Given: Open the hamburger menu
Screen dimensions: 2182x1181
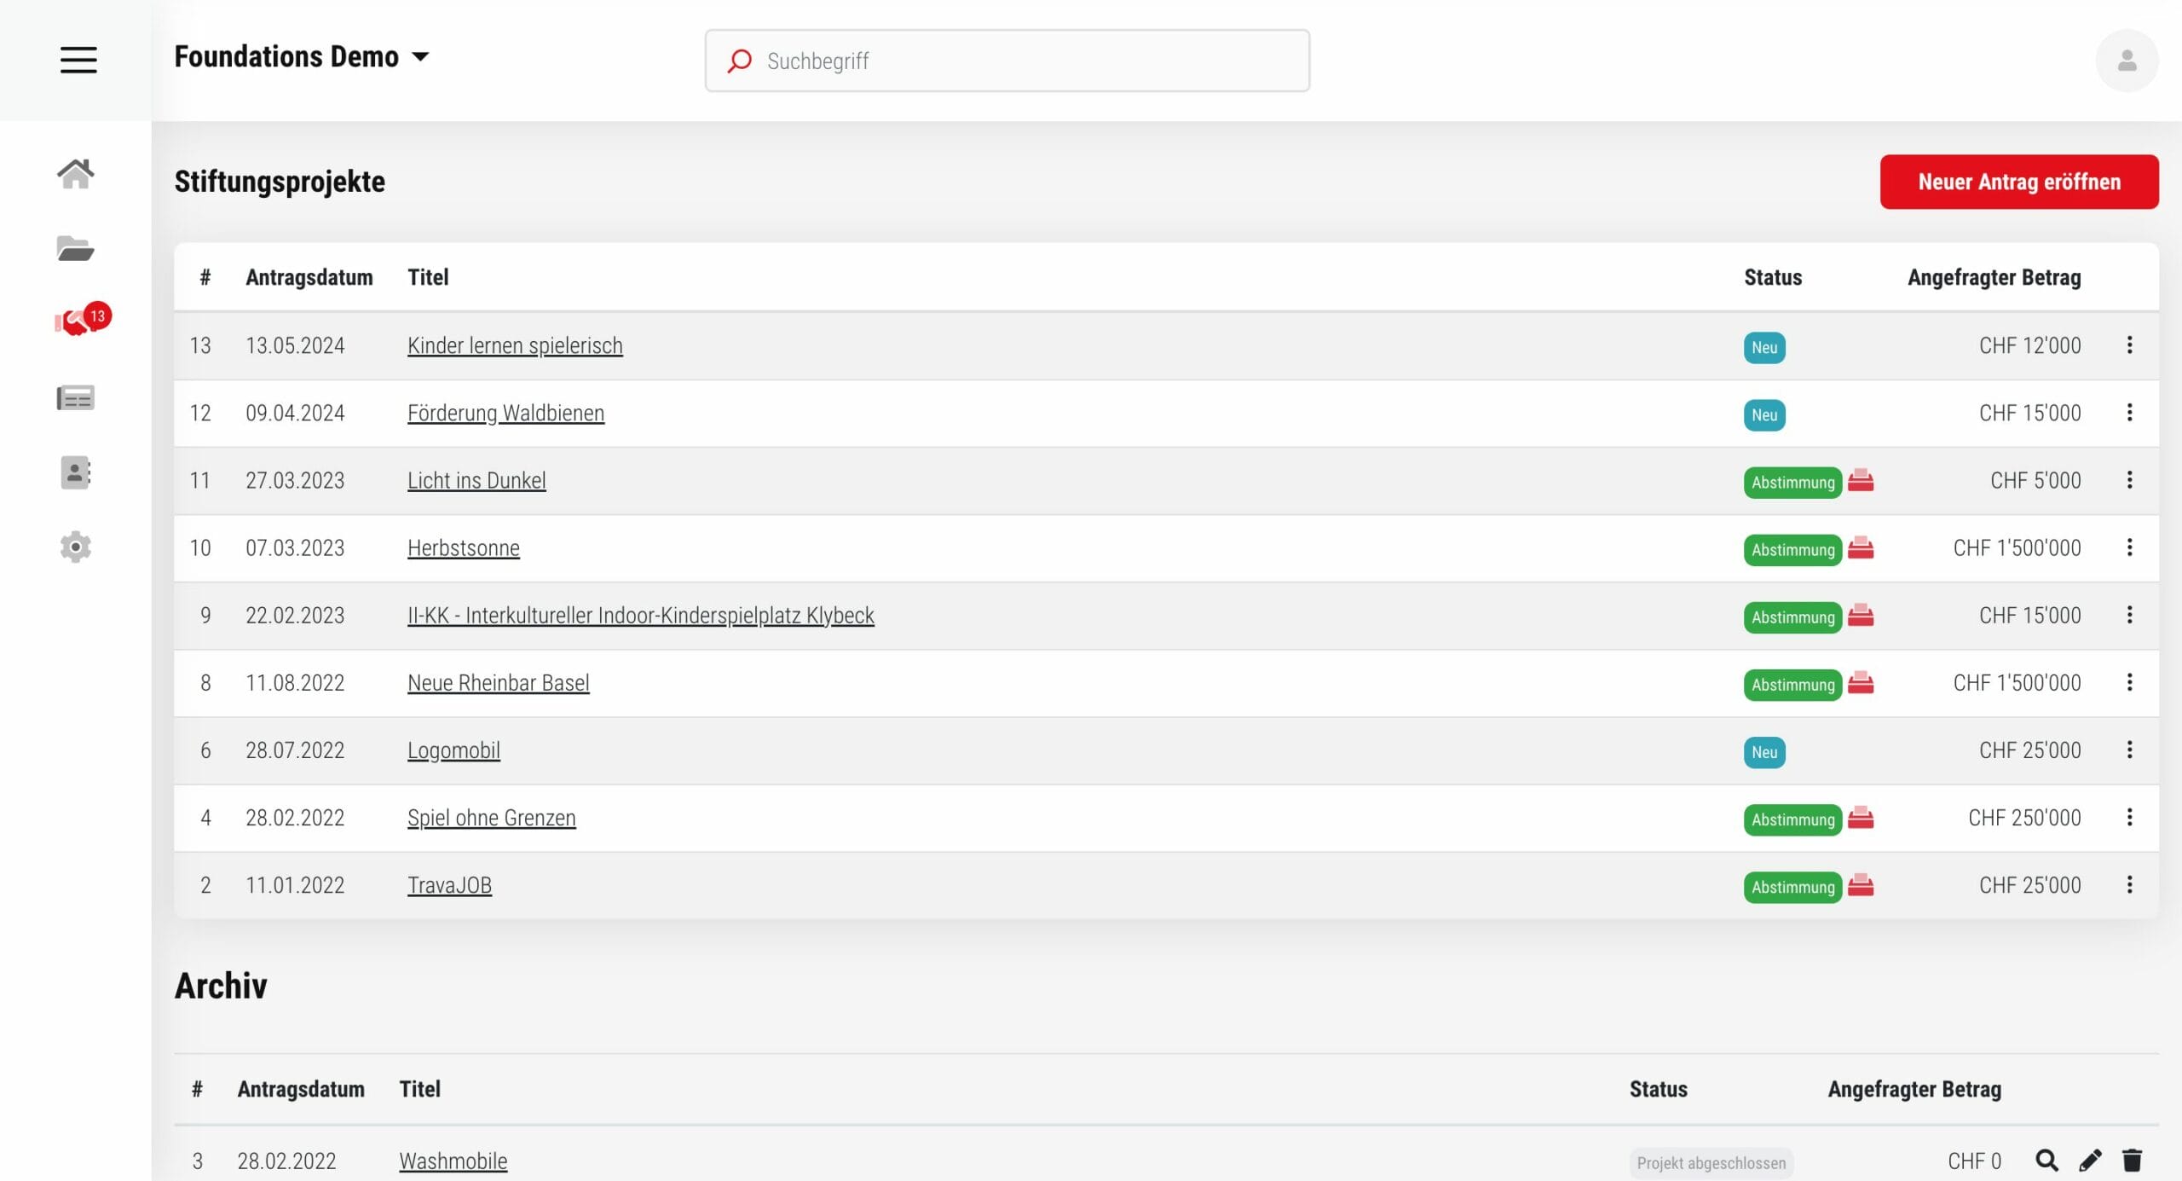Looking at the screenshot, I should (78, 60).
